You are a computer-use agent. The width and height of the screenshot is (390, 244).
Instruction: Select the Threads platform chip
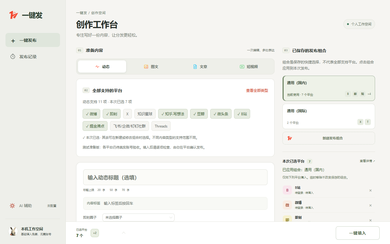pyautogui.click(x=161, y=126)
